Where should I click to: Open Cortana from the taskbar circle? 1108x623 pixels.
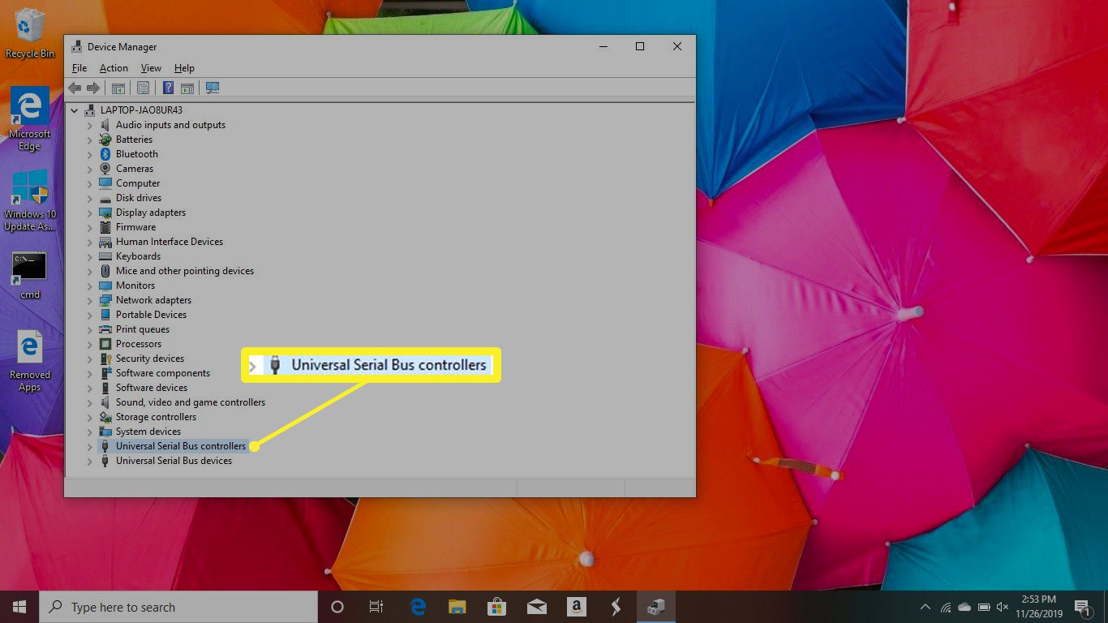tap(337, 607)
